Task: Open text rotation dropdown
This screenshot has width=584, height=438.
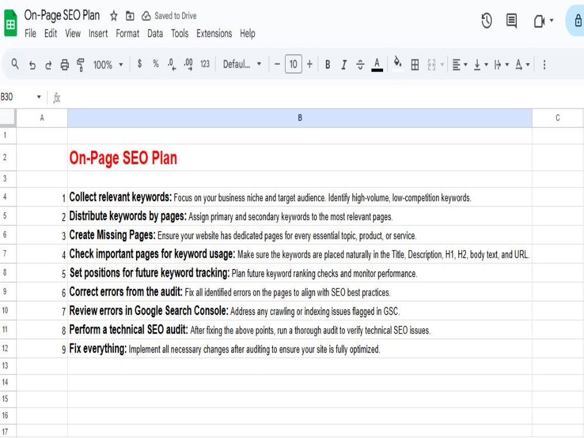Action: pos(522,65)
